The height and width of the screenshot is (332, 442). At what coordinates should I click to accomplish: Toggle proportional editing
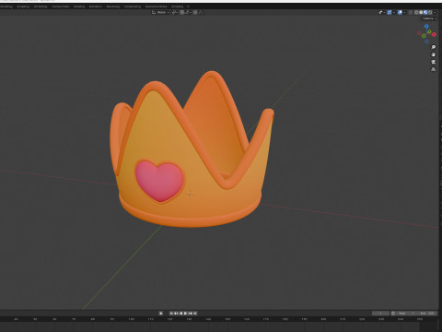pos(195,12)
